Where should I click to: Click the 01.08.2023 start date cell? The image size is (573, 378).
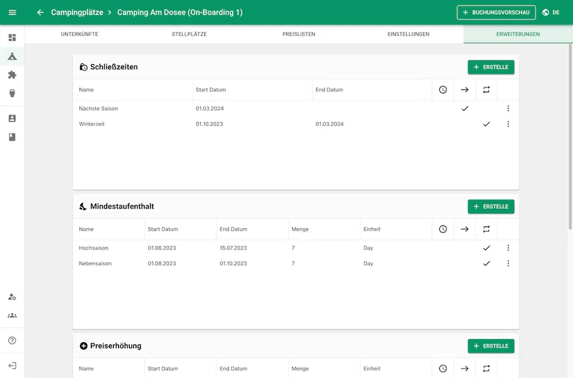162,263
